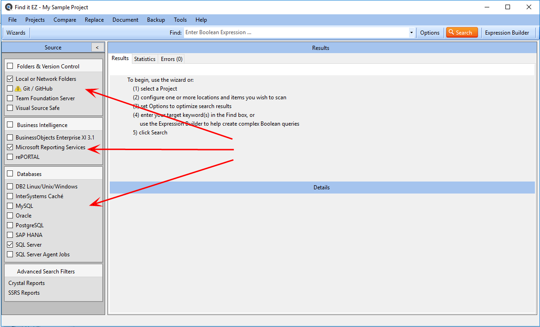This screenshot has height=327, width=540.
Task: Check the rePORTAL checkbox
Action: pos(10,157)
